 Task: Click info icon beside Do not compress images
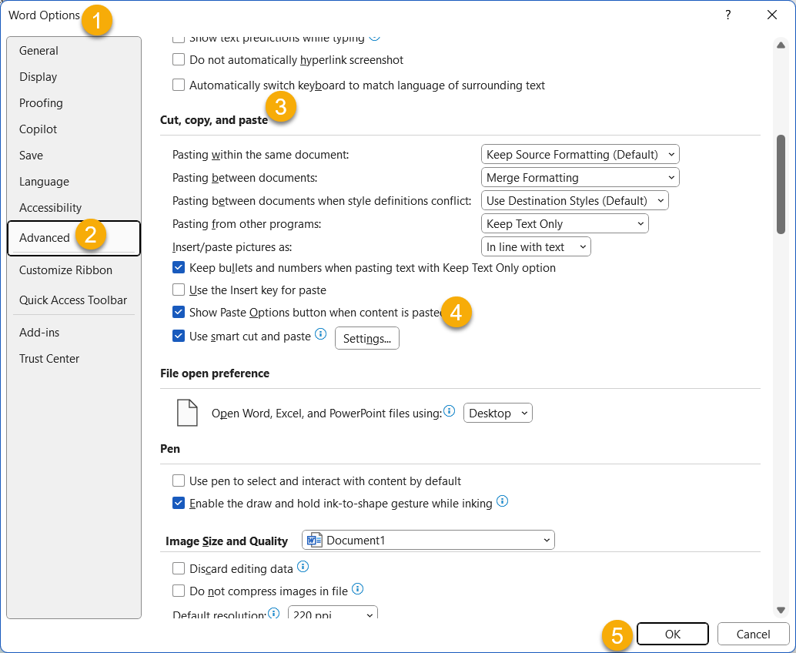tap(357, 589)
